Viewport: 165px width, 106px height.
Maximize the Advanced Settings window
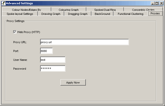(x=157, y=3)
